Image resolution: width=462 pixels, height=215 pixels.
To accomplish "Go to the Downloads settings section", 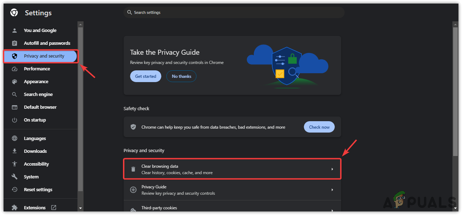I will 35,151.
